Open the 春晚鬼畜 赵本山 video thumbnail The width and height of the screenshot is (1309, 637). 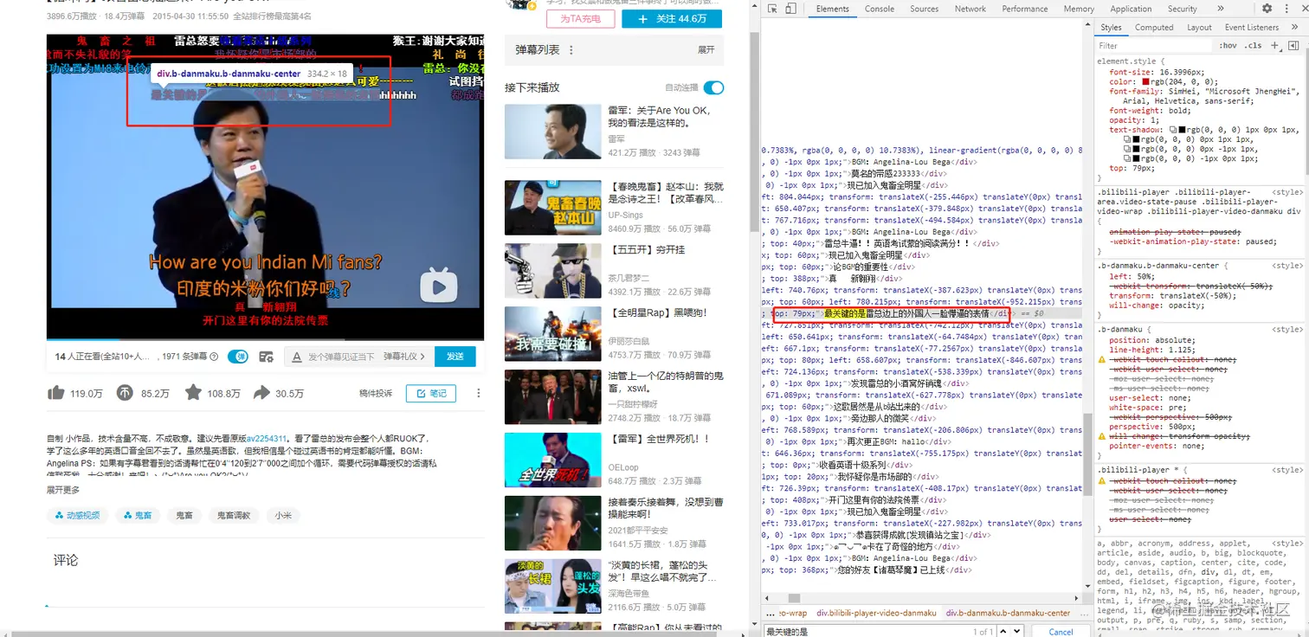click(552, 206)
